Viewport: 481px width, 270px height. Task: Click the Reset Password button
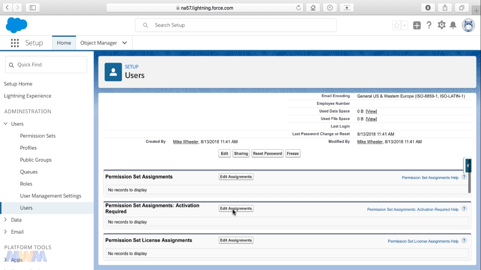[x=267, y=153]
